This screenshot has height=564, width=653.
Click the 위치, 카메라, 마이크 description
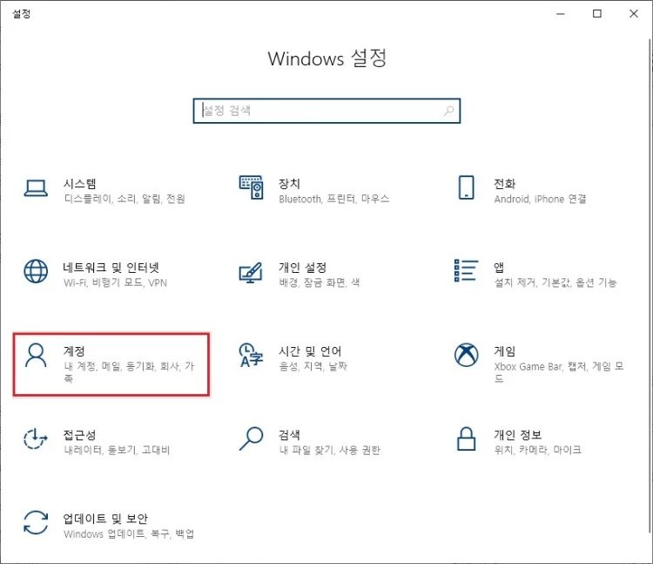pos(538,450)
